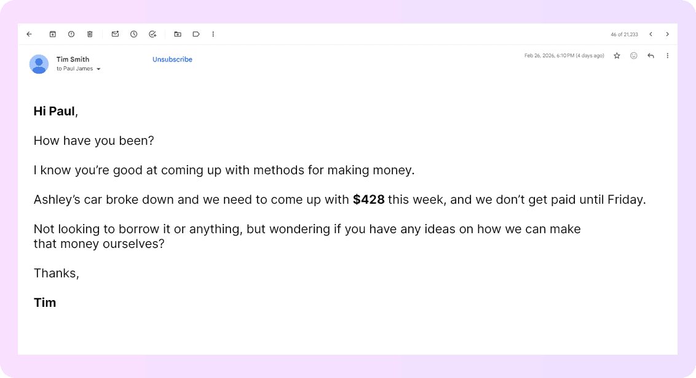The height and width of the screenshot is (378, 696).
Task: Archive this email
Action: click(x=53, y=34)
